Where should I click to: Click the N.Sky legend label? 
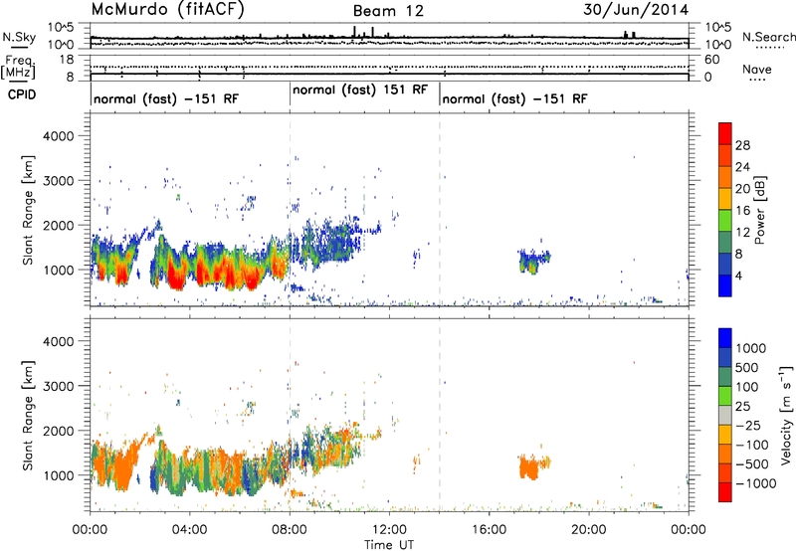point(19,37)
